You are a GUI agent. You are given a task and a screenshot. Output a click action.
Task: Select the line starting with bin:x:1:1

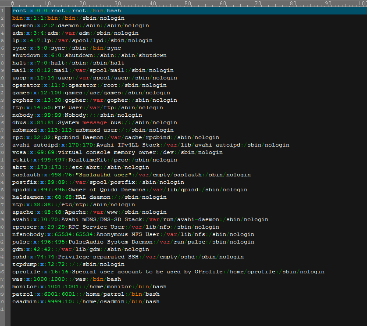pyautogui.click(x=68, y=18)
